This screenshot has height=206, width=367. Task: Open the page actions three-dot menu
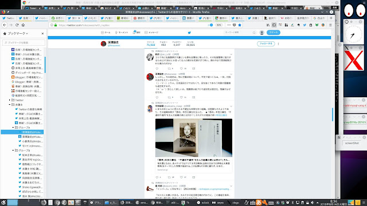coord(229,25)
